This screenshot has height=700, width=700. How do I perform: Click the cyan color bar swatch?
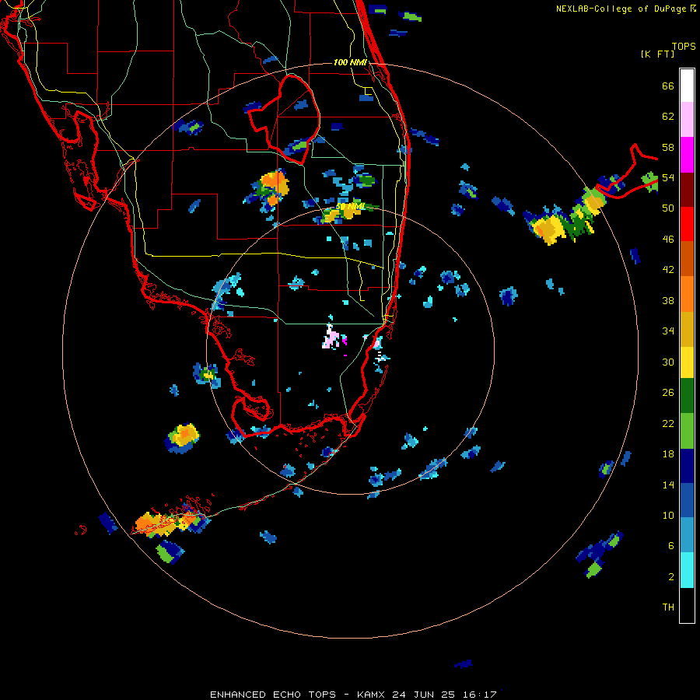tap(687, 570)
